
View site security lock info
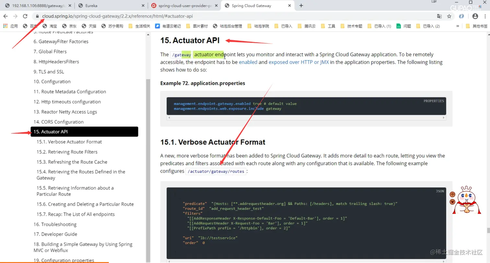click(x=37, y=16)
